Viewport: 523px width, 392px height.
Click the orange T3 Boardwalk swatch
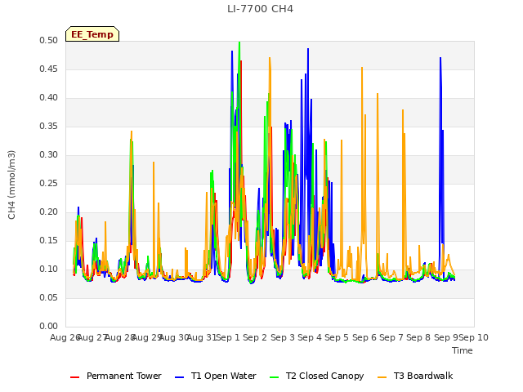(382, 377)
